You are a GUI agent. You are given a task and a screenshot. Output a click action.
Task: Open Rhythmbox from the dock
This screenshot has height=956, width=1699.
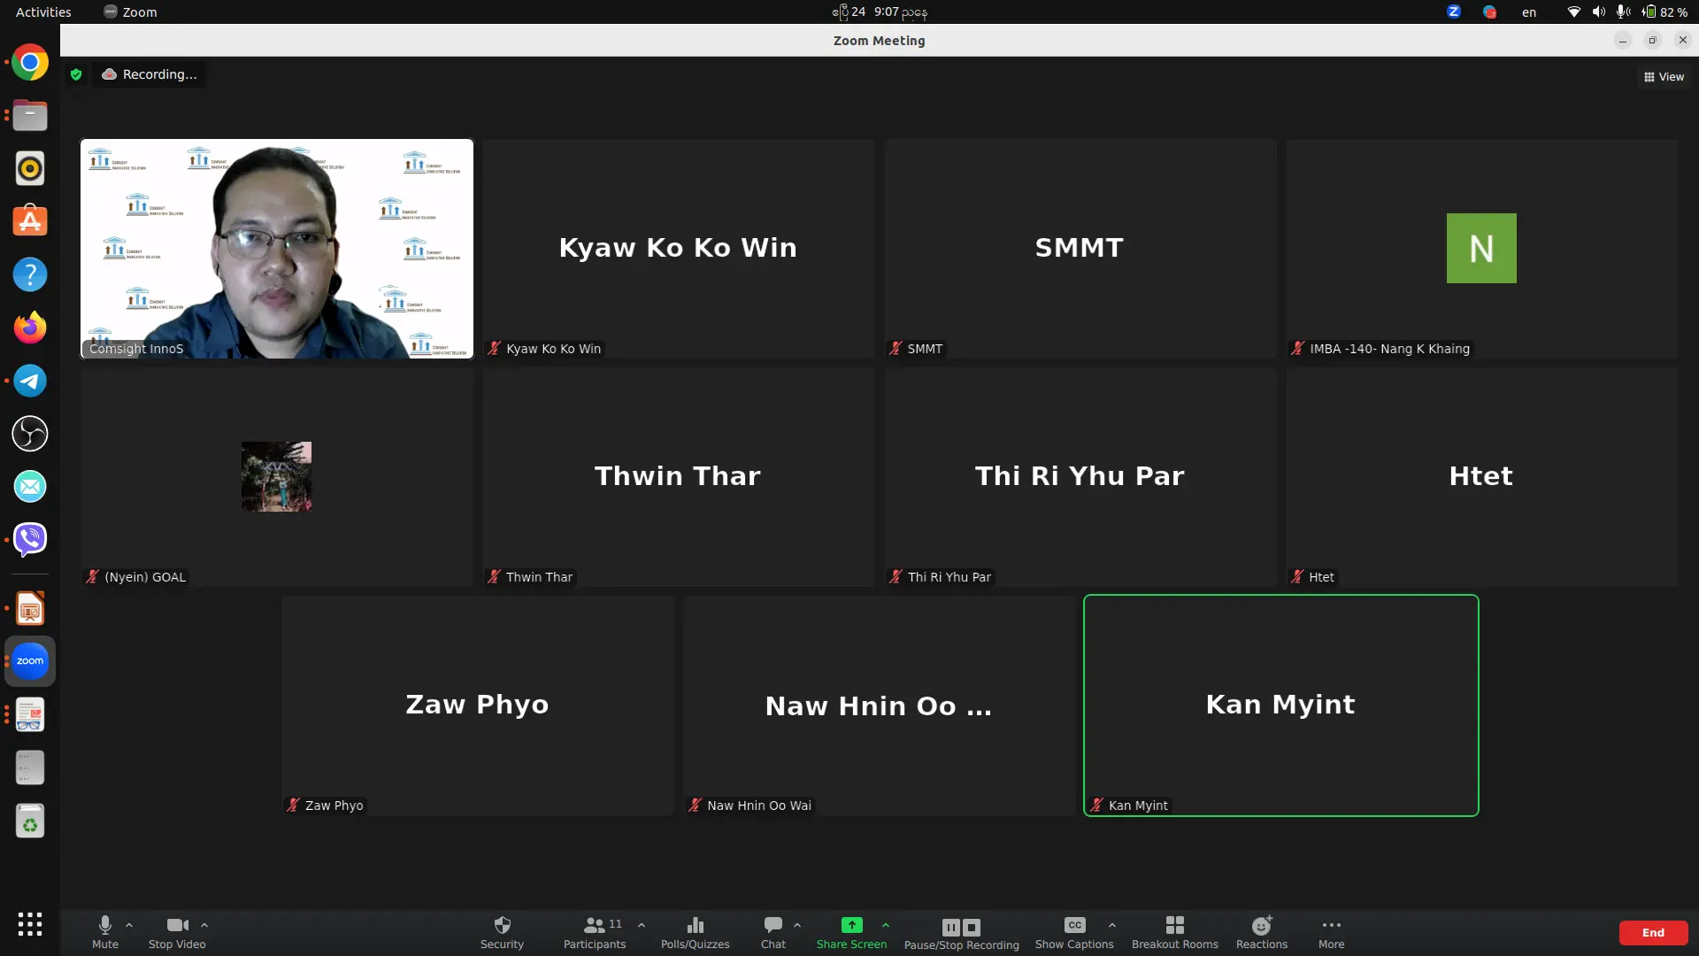tap(30, 169)
